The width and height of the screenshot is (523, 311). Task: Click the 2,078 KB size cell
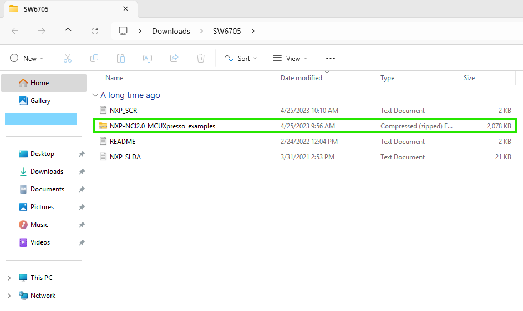pyautogui.click(x=499, y=126)
